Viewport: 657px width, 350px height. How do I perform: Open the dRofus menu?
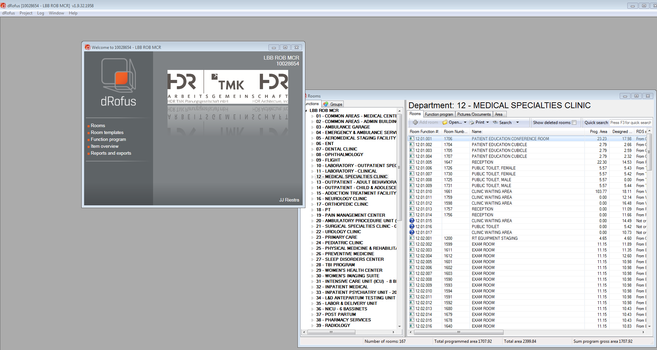[x=9, y=13]
